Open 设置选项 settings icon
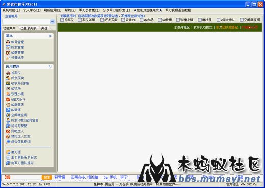This screenshot has height=188, width=265. pos(8,58)
